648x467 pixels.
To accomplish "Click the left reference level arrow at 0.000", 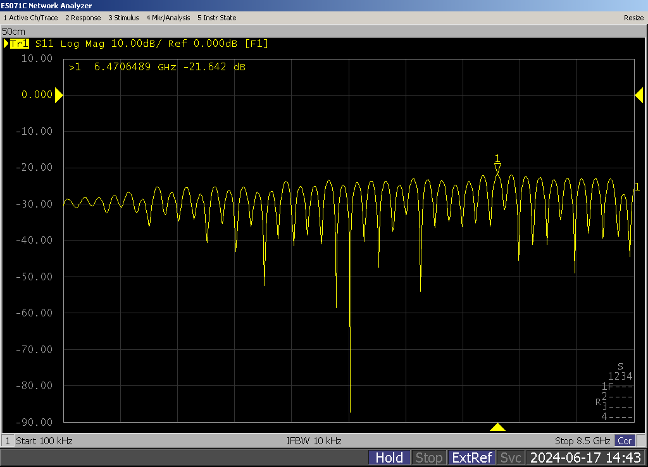I will [59, 96].
